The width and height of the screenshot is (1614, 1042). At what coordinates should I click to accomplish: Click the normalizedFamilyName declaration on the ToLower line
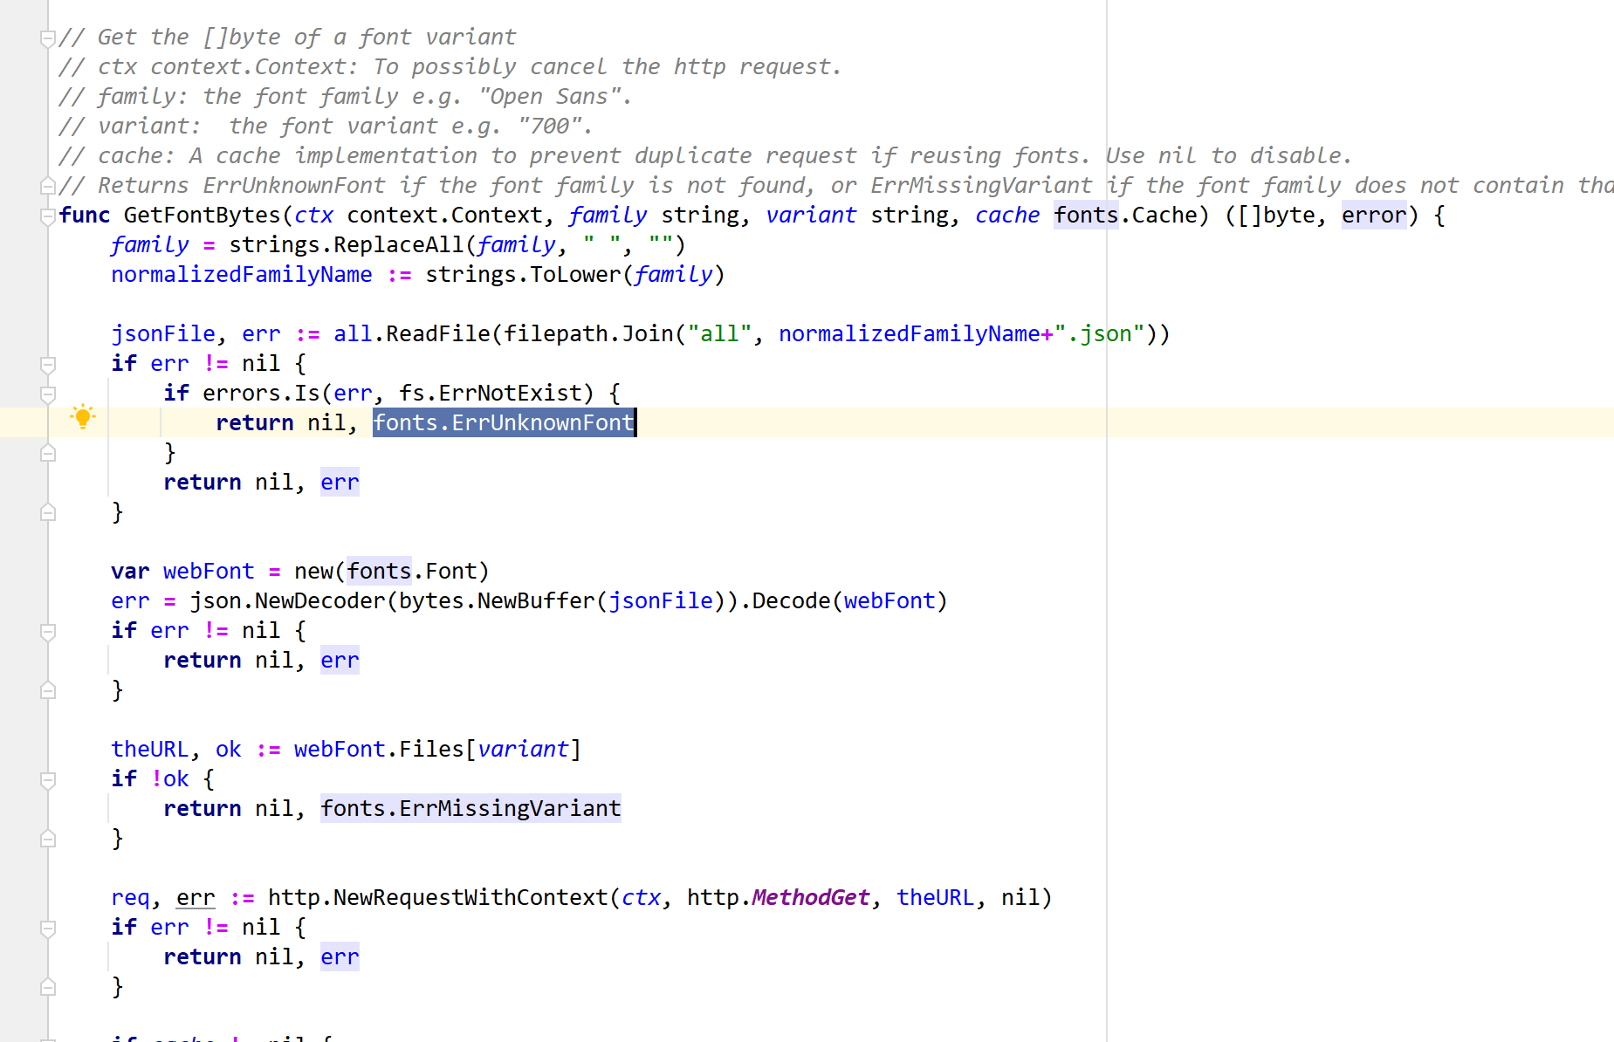[242, 275]
